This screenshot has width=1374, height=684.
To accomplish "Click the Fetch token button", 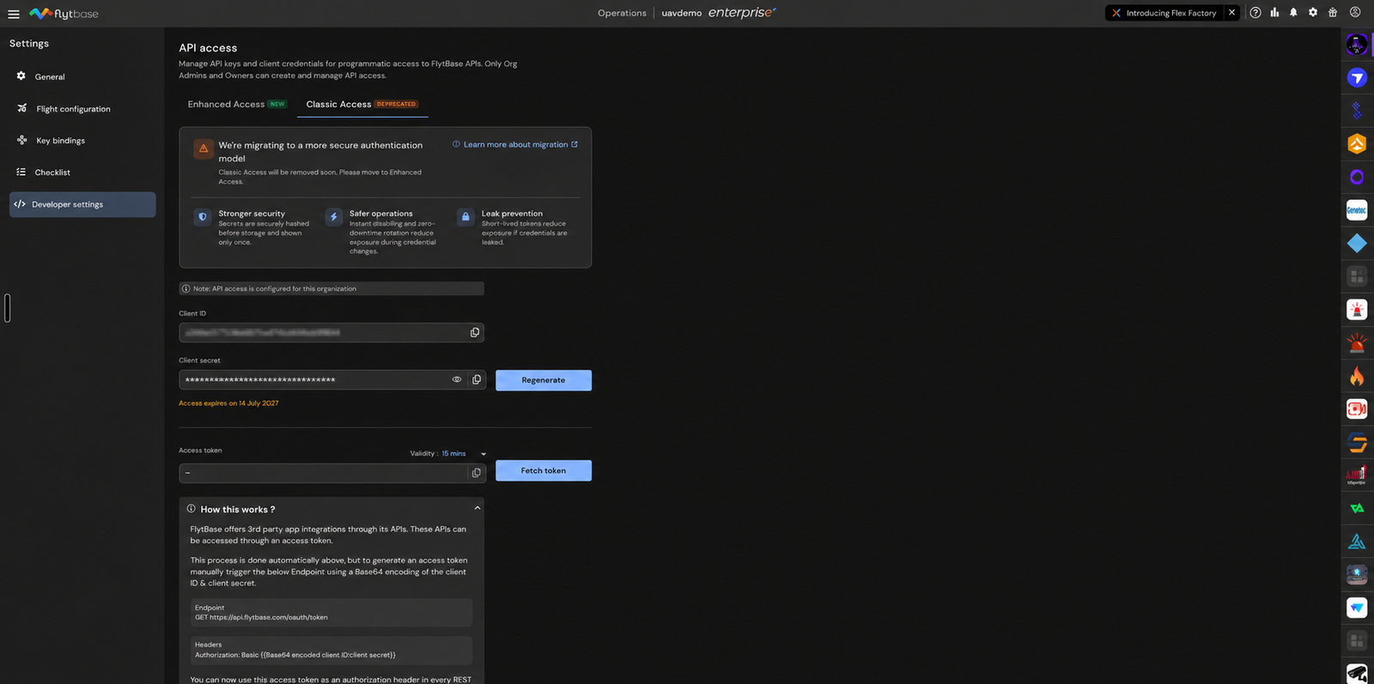I will (x=544, y=470).
